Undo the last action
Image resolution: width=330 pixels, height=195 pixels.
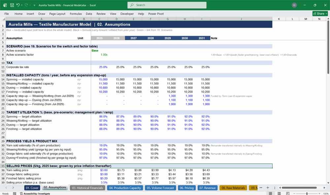18,5
